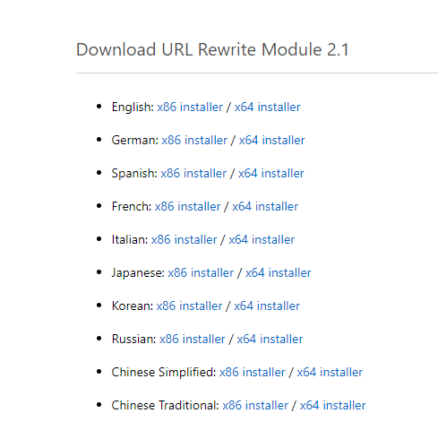438x439 pixels.
Task: Click the Spanish x86 installer link
Action: (193, 173)
